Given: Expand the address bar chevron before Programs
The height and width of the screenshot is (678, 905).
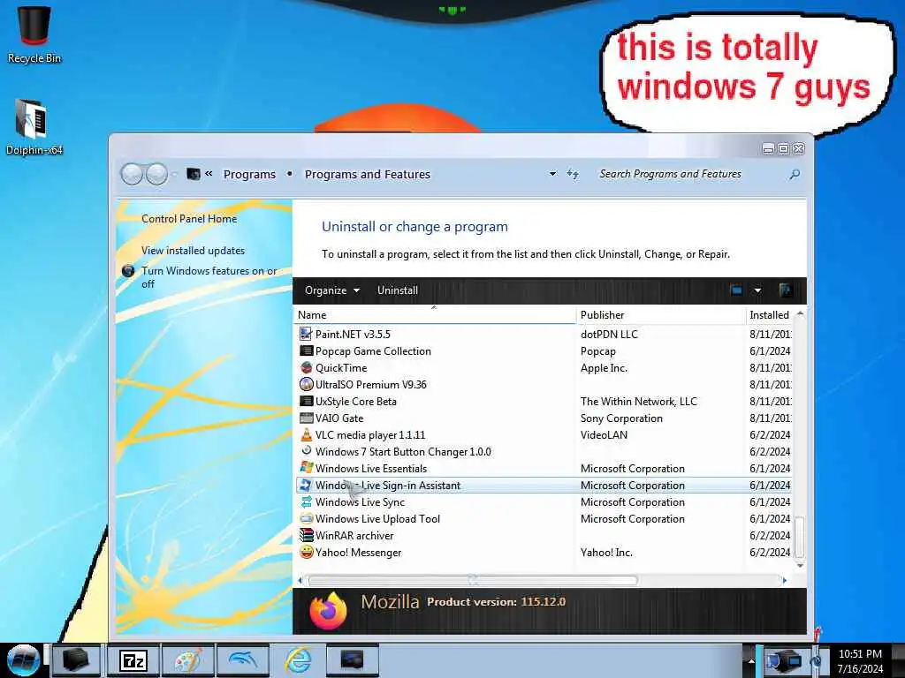Looking at the screenshot, I should (x=209, y=173).
